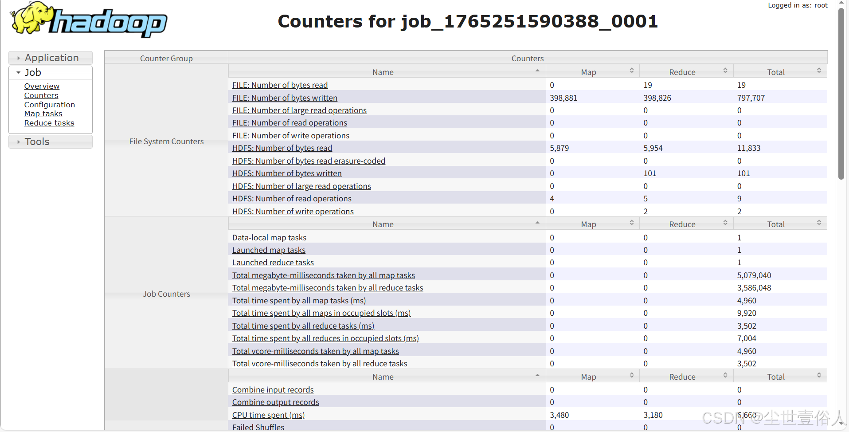Image resolution: width=849 pixels, height=432 pixels.
Task: Open Data-local map tasks counter
Action: click(x=269, y=238)
